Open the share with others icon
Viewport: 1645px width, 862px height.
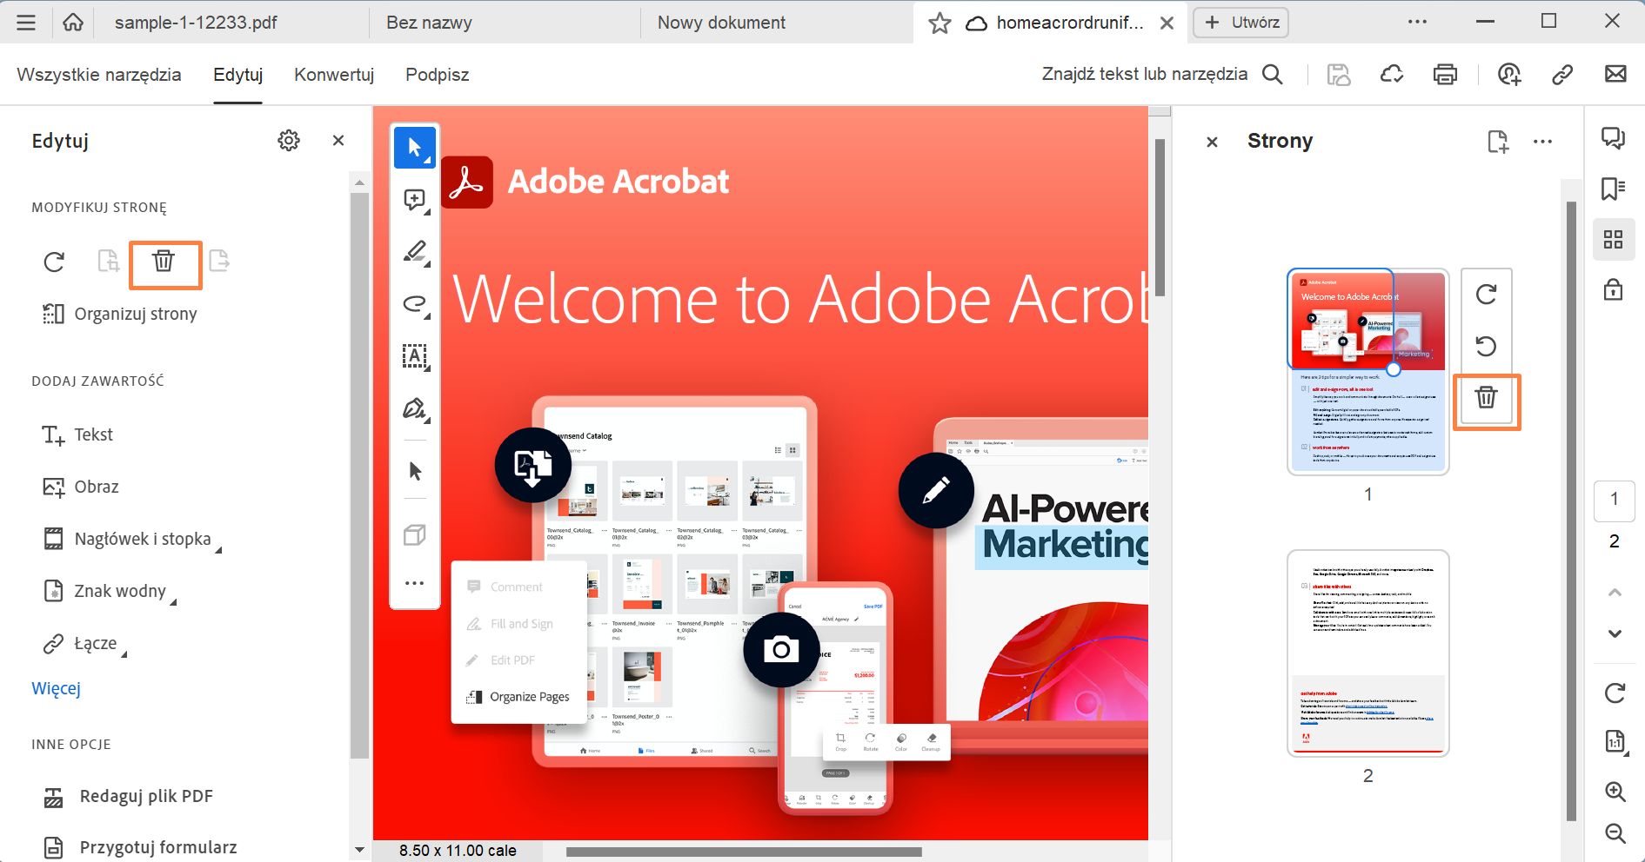1509,75
